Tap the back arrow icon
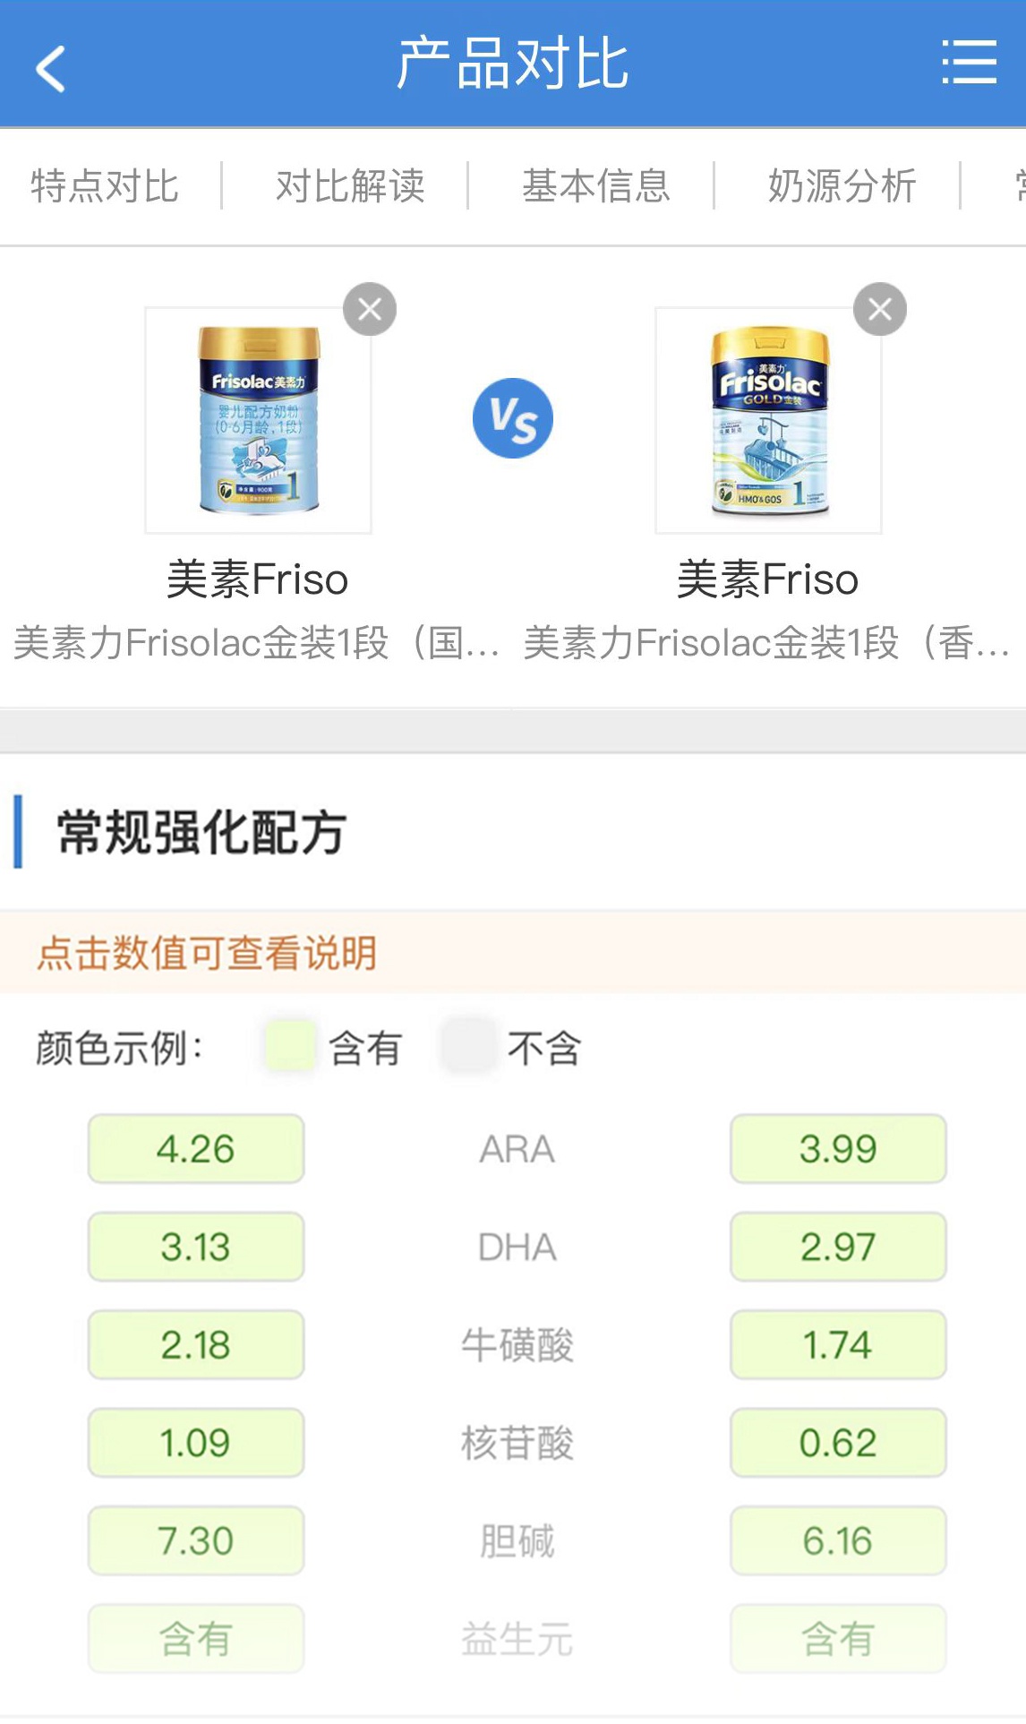This screenshot has height=1724, width=1026. (x=51, y=68)
